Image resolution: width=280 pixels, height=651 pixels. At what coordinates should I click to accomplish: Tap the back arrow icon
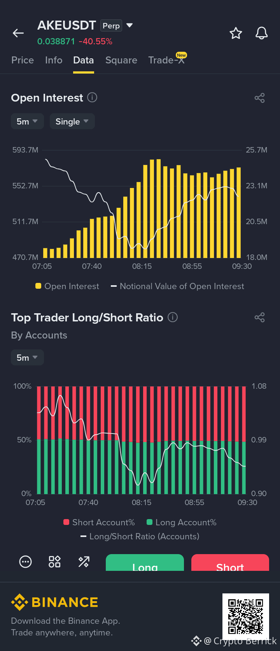click(18, 33)
